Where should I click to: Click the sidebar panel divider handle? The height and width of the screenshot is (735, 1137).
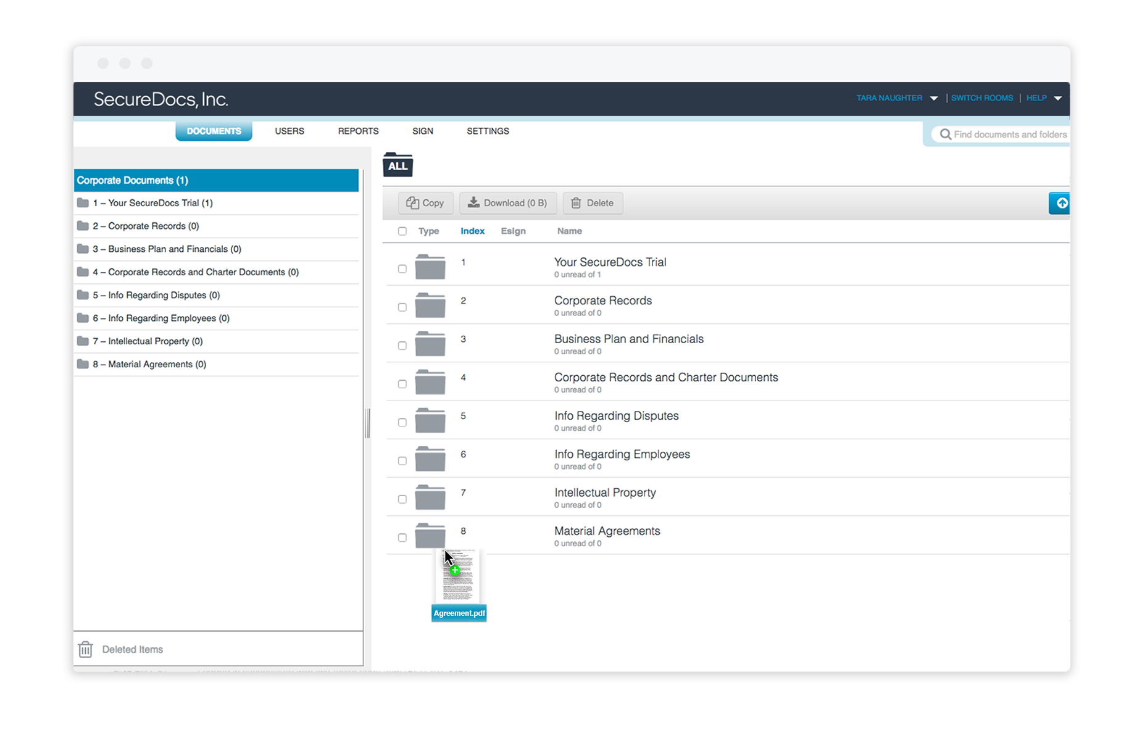(x=368, y=423)
